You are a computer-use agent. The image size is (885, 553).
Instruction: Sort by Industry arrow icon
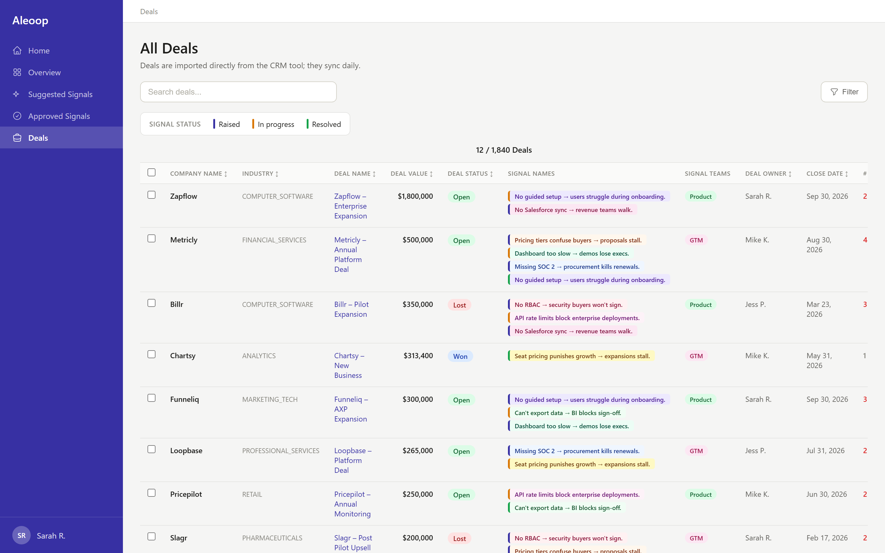pyautogui.click(x=277, y=174)
